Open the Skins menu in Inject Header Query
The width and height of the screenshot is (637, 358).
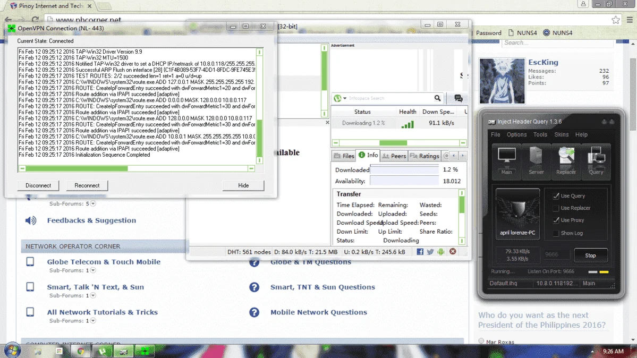[562, 134]
